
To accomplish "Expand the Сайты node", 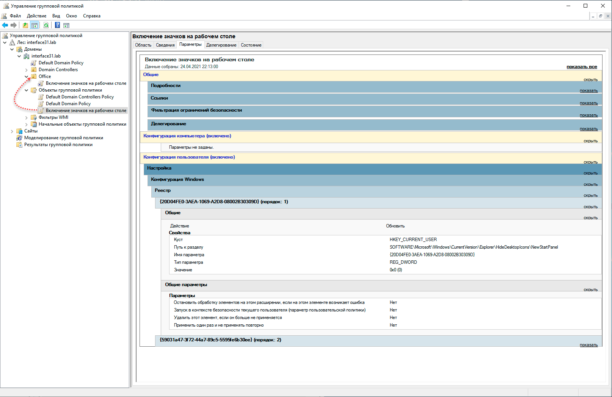I will tap(12, 131).
